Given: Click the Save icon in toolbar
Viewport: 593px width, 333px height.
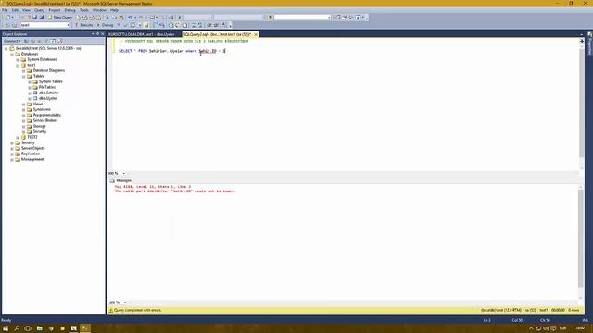Looking at the screenshot, I should coord(35,18).
